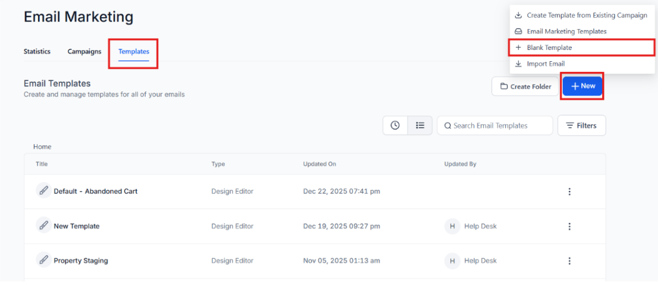Click edit icon beside New Template
Image resolution: width=658 pixels, height=282 pixels.
point(43,226)
